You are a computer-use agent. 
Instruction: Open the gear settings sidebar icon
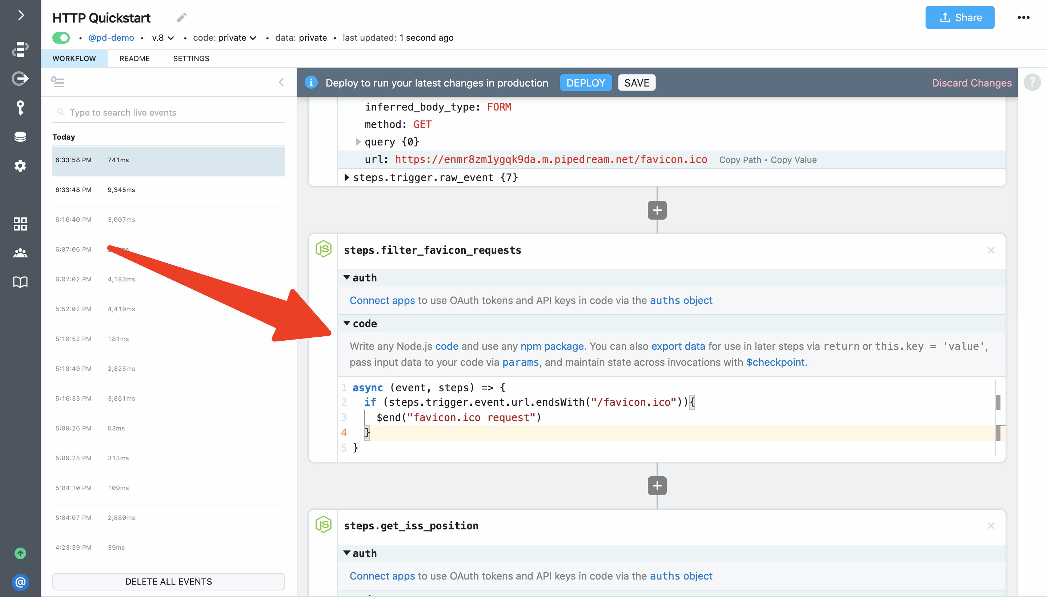click(x=20, y=166)
